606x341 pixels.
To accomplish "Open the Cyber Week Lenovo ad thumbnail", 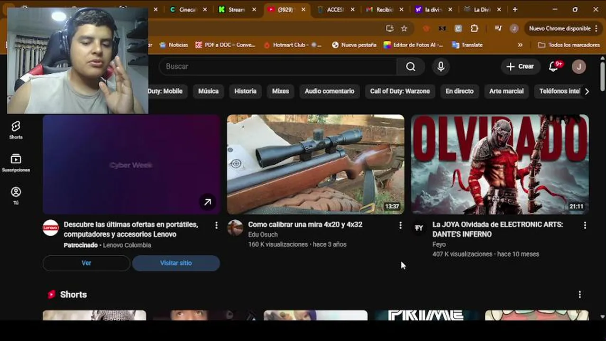I will tap(131, 164).
